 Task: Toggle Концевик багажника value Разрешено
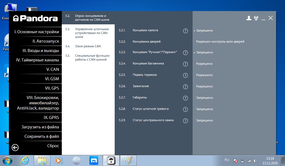[x=204, y=64]
